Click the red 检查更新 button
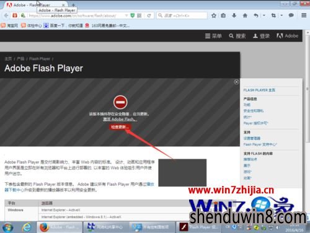Screen dimensions: 310x233 (x=120, y=127)
